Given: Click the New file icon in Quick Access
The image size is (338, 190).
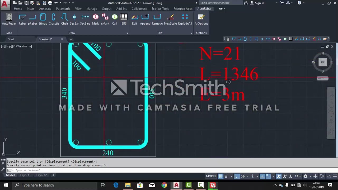Looking at the screenshot, I should (15, 3).
